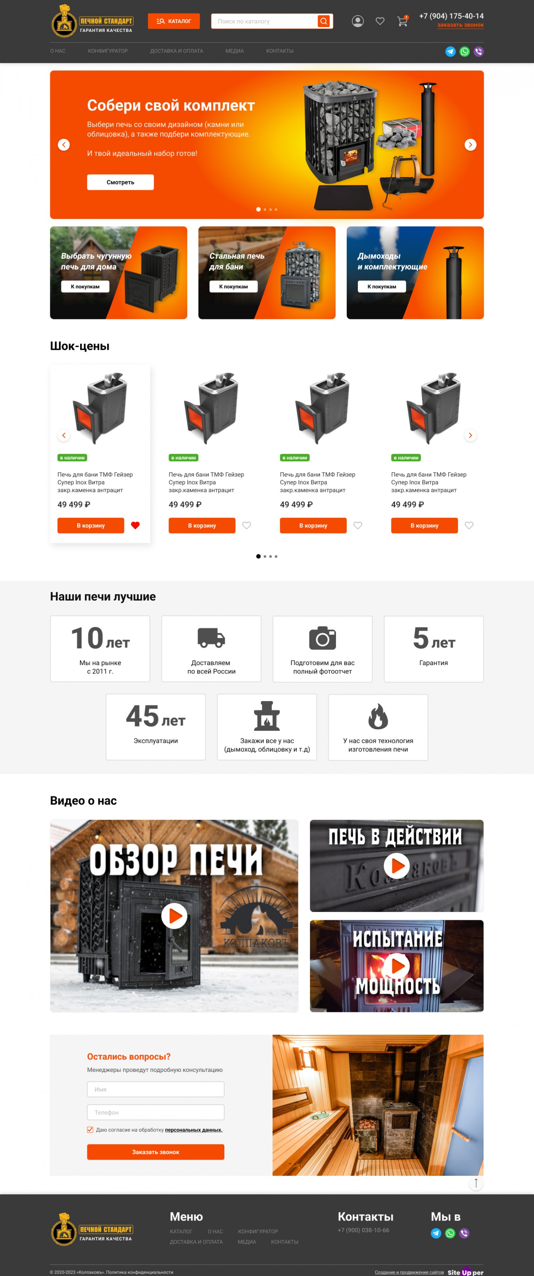Screen dimensions: 534x1276
Task: Select the second dot of banner slider
Action: (265, 209)
